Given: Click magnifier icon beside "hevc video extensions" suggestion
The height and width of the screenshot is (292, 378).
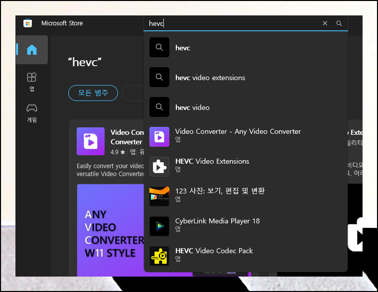Looking at the screenshot, I should point(159,77).
